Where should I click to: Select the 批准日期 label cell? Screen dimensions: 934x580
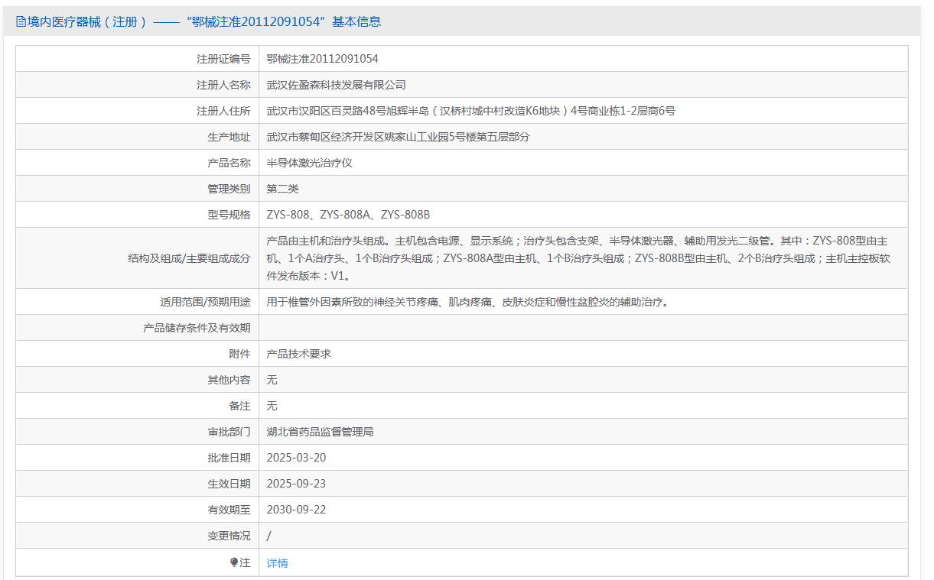click(138, 458)
